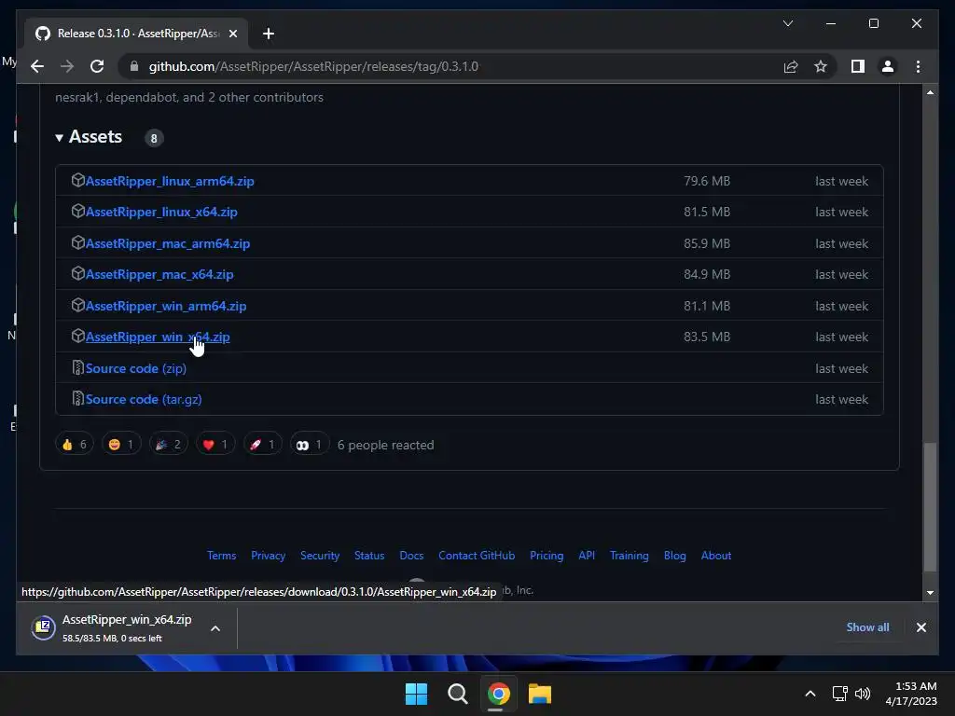Open the API footer link
The width and height of the screenshot is (955, 716).
tap(587, 556)
